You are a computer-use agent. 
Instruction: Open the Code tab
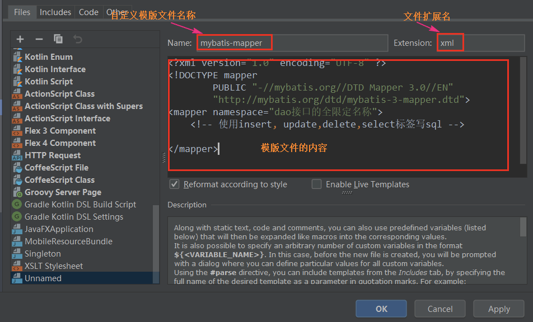point(88,12)
